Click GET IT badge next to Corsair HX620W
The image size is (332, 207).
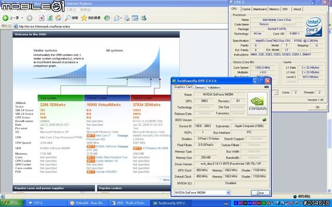click(91, 172)
